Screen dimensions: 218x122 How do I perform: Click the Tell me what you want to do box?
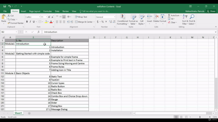click(95, 11)
